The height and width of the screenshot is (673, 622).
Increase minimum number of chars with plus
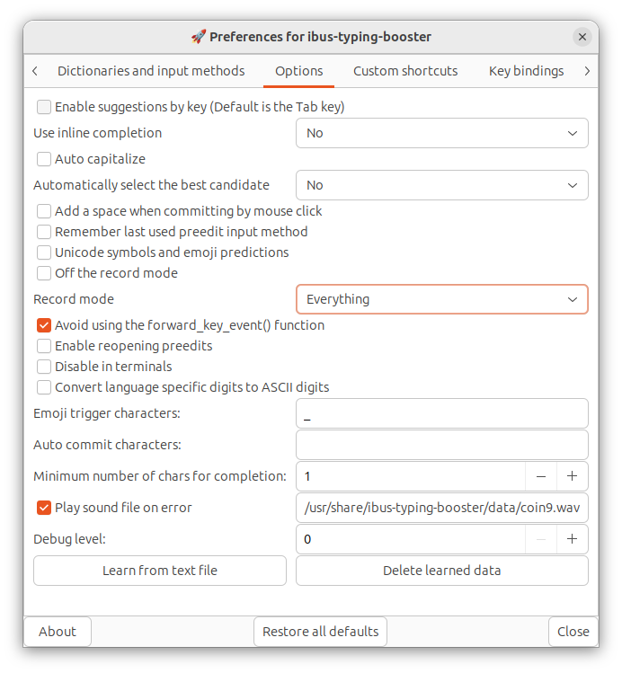pos(572,476)
